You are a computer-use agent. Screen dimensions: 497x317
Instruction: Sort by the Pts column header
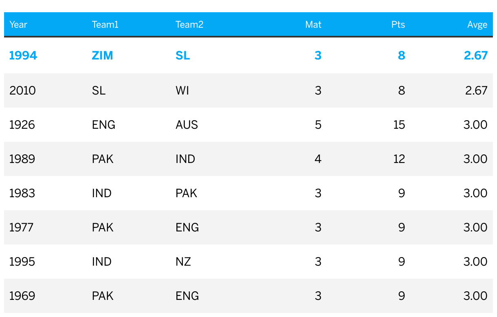pyautogui.click(x=398, y=25)
